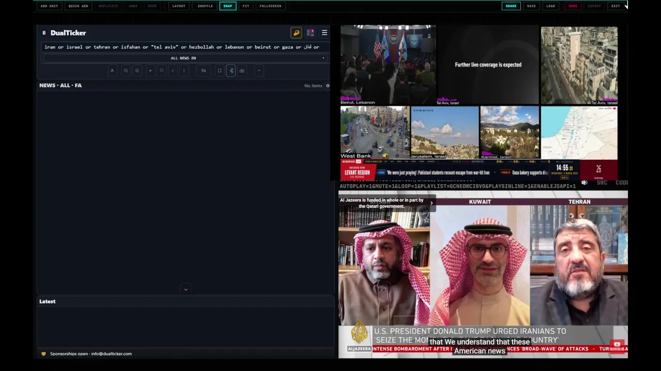Collapse toolbar with the up-chevron
Viewport: 661px width, 371px height.
(x=259, y=71)
